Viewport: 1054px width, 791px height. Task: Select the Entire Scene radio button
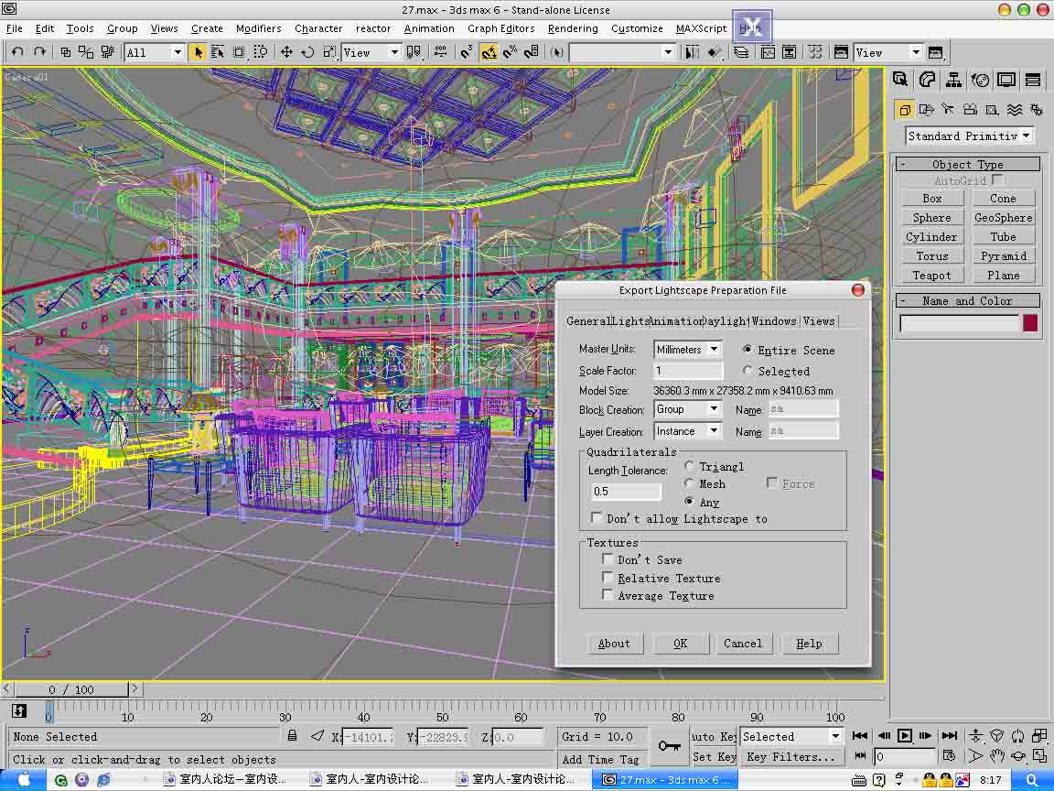748,350
